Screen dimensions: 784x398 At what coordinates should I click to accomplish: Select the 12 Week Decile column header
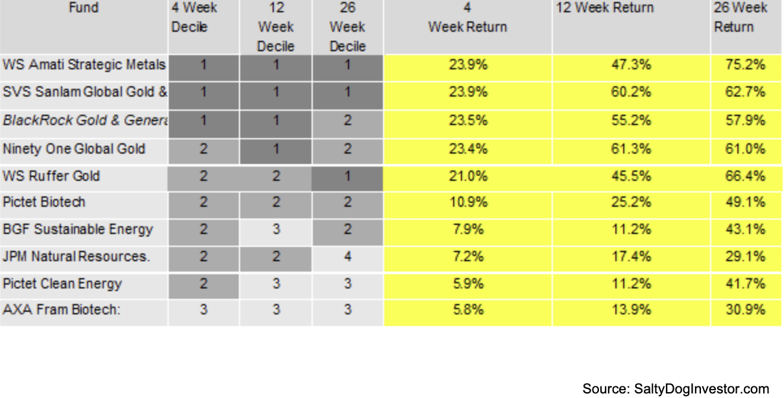pos(276,27)
